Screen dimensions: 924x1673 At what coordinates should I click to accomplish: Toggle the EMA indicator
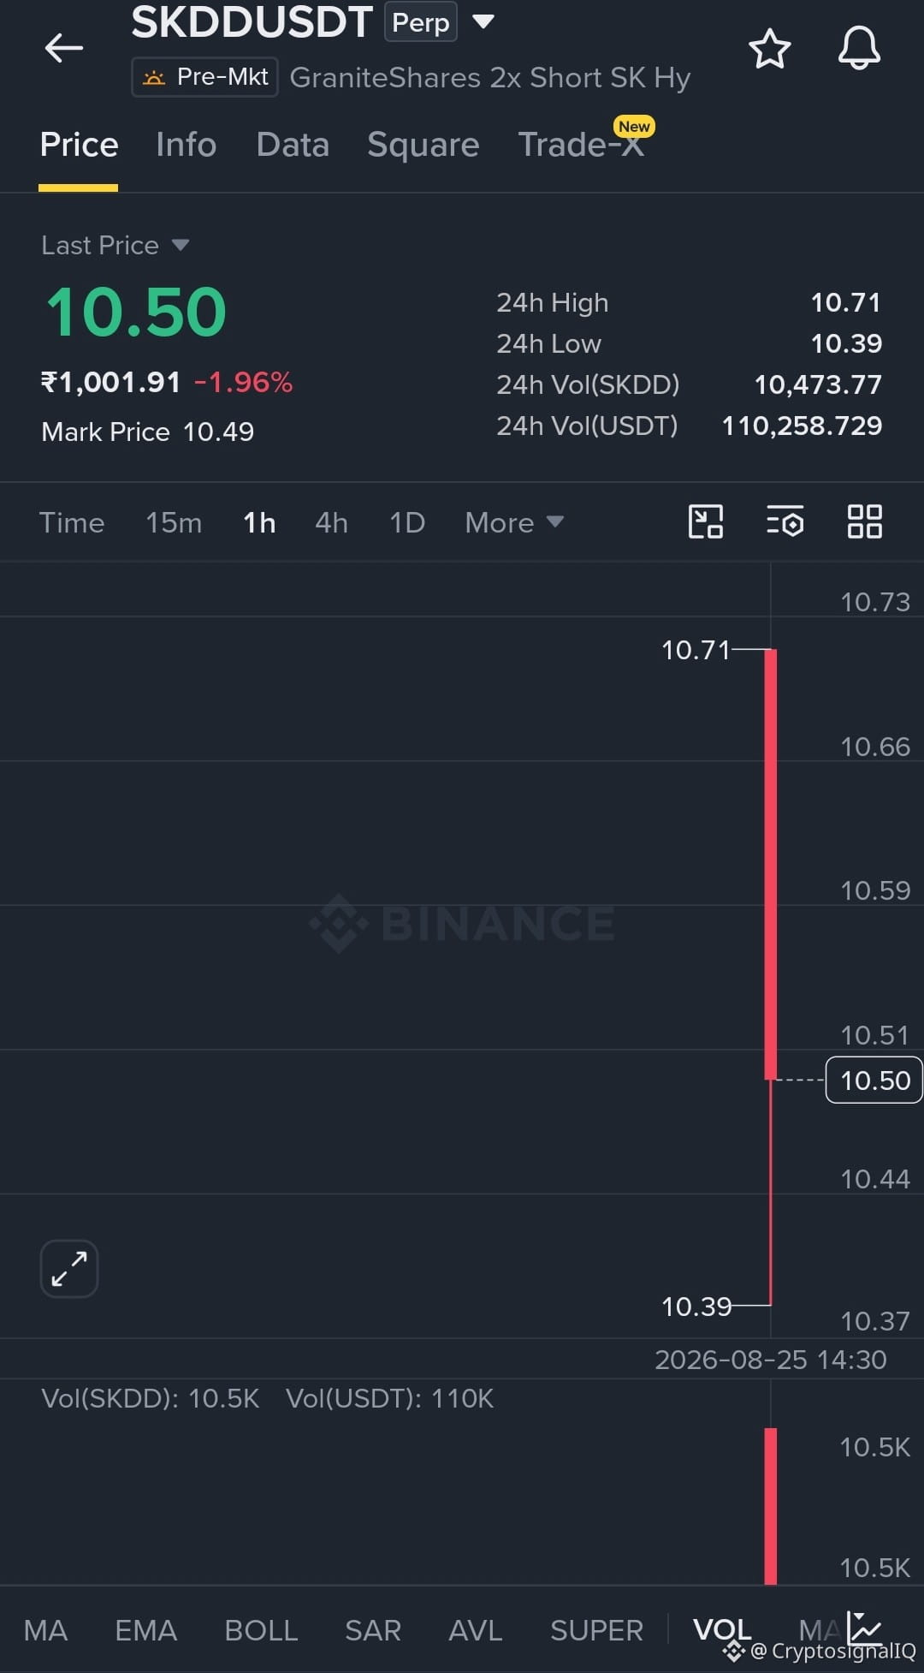(146, 1630)
